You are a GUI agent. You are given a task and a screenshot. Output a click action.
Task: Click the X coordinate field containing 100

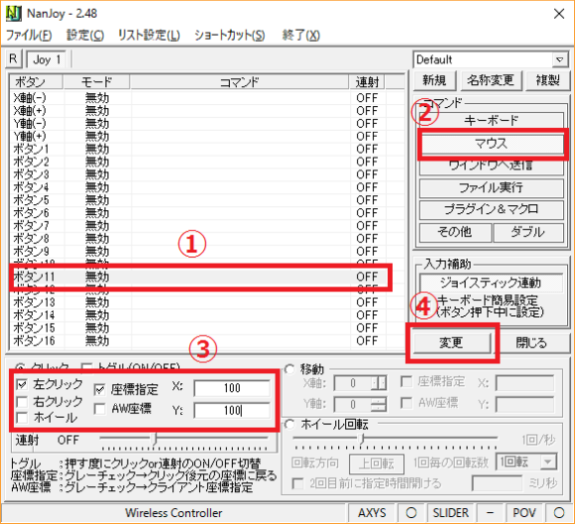pos(232,388)
